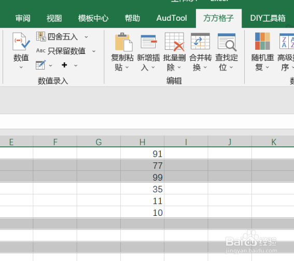Select column G header
294x261 pixels.
coord(99,142)
